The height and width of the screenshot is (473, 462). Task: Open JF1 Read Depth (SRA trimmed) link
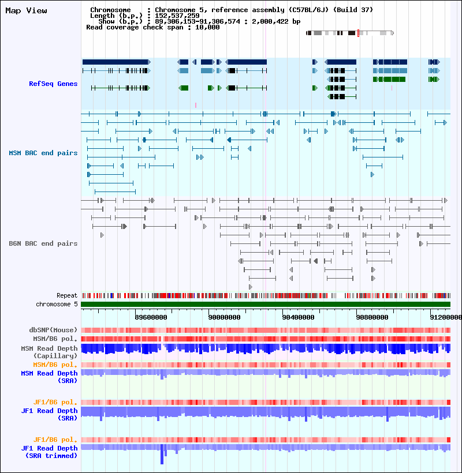pyautogui.click(x=49, y=452)
